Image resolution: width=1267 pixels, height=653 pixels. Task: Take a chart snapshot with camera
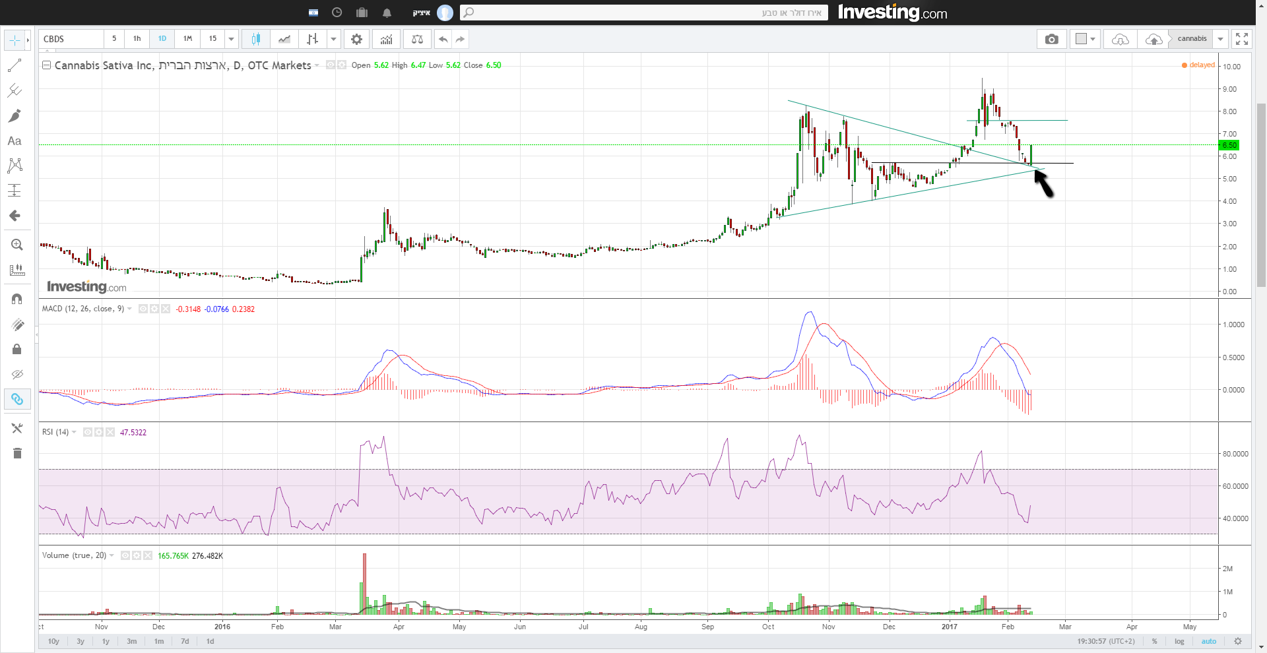1052,39
